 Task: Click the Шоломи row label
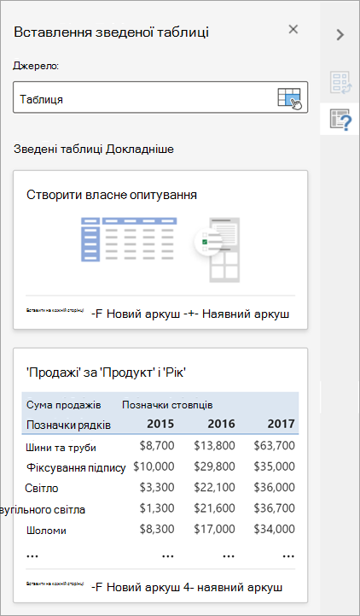click(x=46, y=531)
